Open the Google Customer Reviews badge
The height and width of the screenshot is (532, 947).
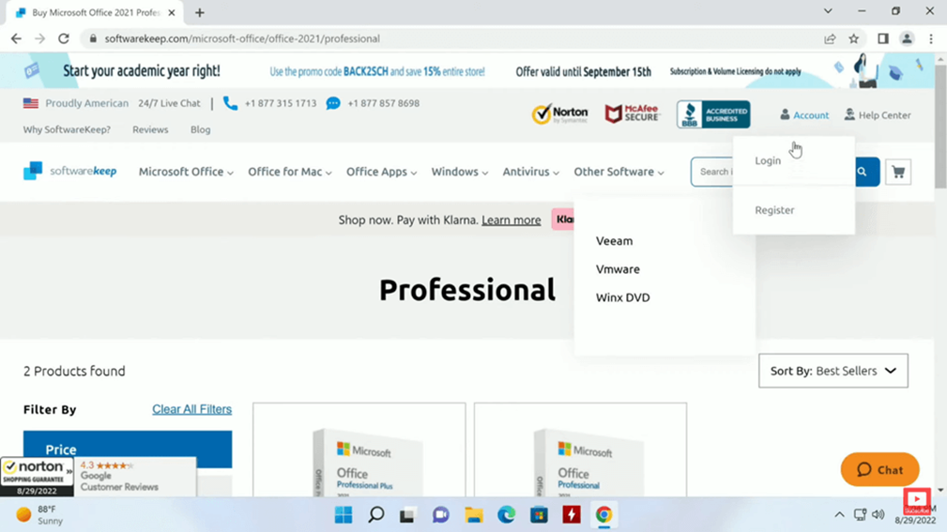[x=135, y=477]
